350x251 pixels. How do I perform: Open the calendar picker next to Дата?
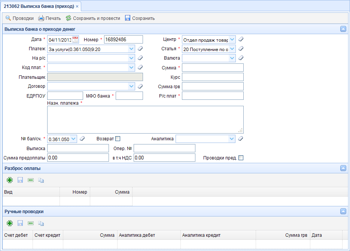click(x=76, y=40)
